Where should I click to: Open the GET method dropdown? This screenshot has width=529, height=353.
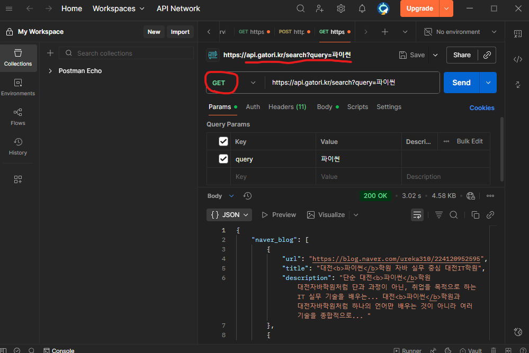234,83
